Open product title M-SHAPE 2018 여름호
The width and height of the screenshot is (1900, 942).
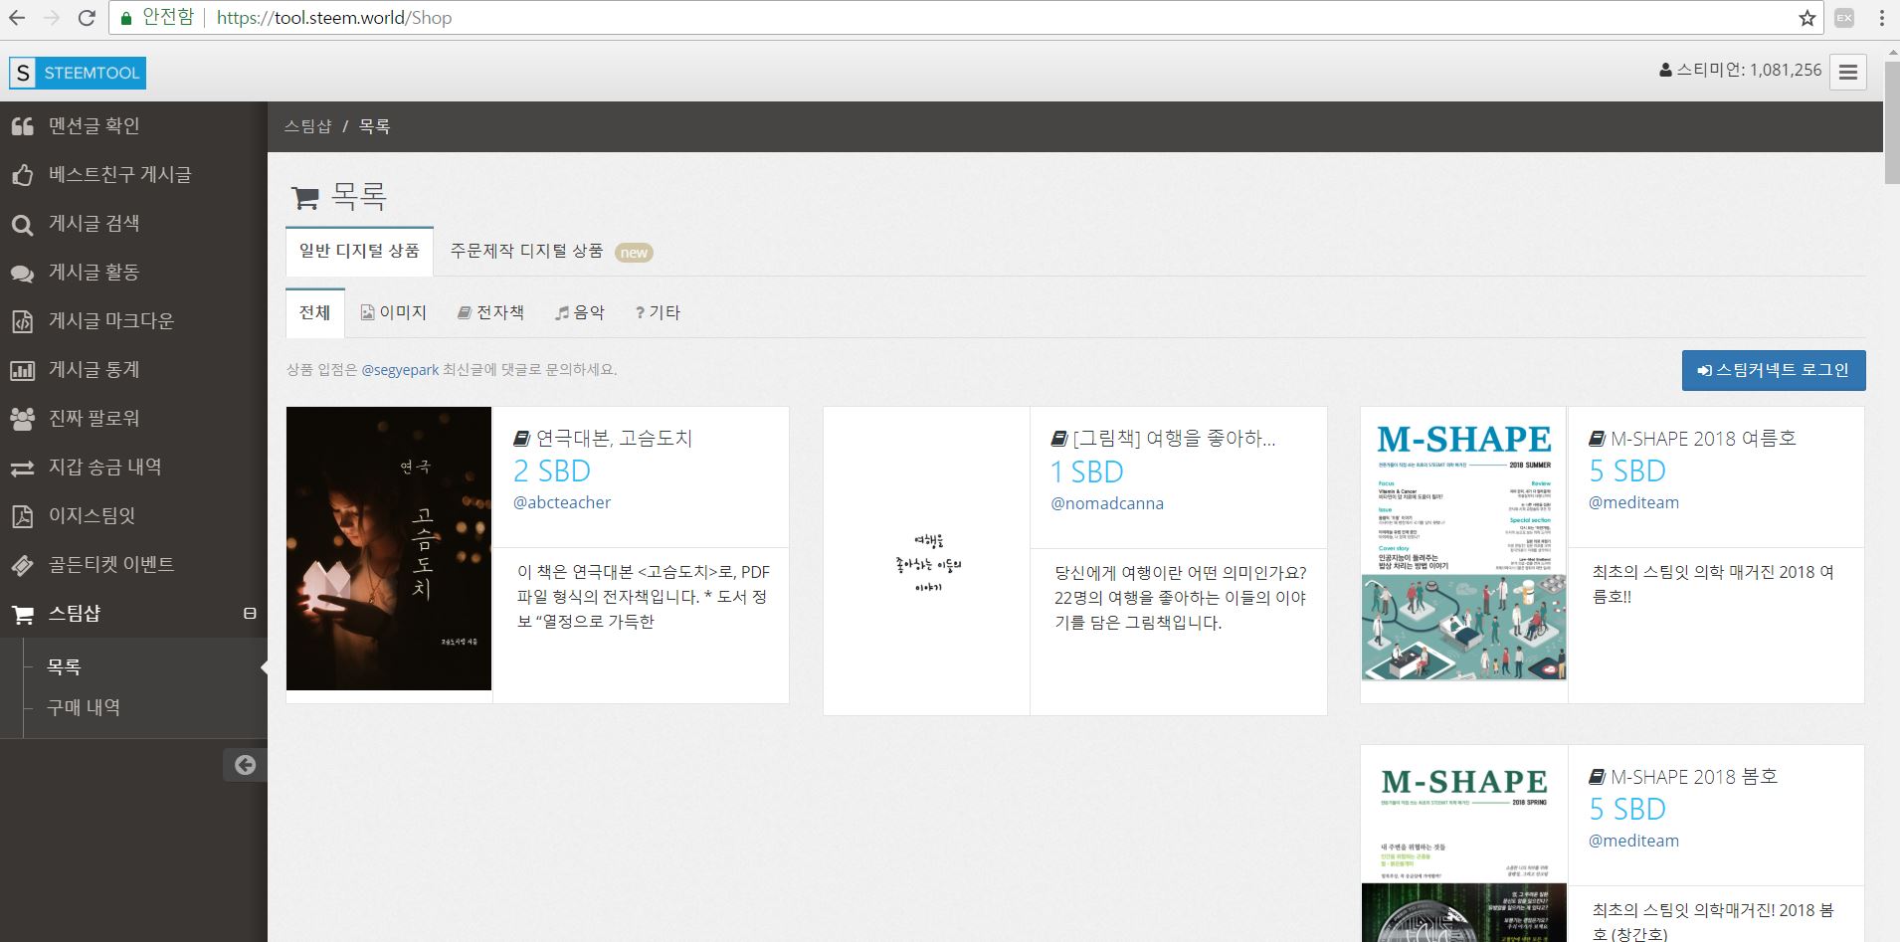coord(1703,439)
